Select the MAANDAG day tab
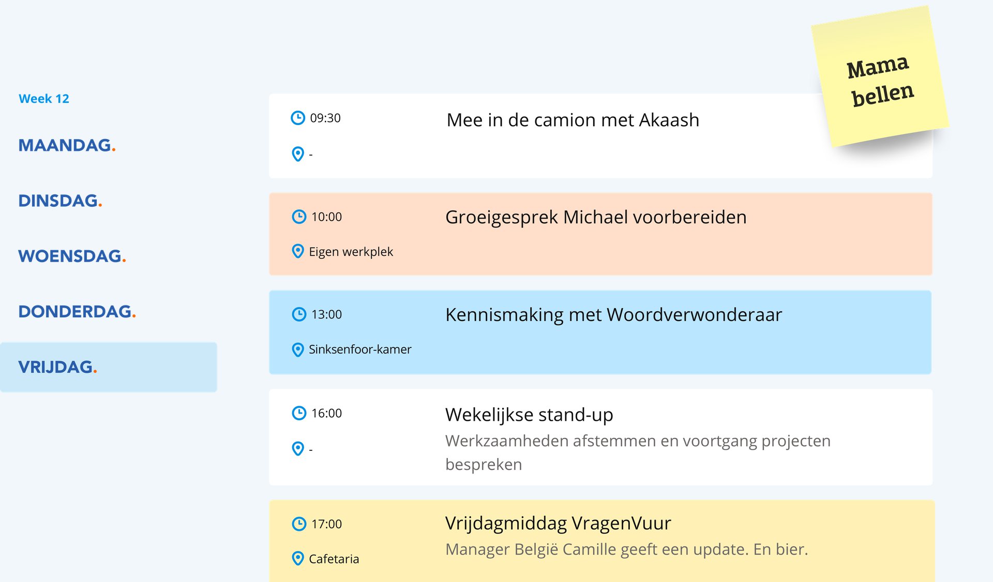The image size is (993, 582). pos(67,145)
